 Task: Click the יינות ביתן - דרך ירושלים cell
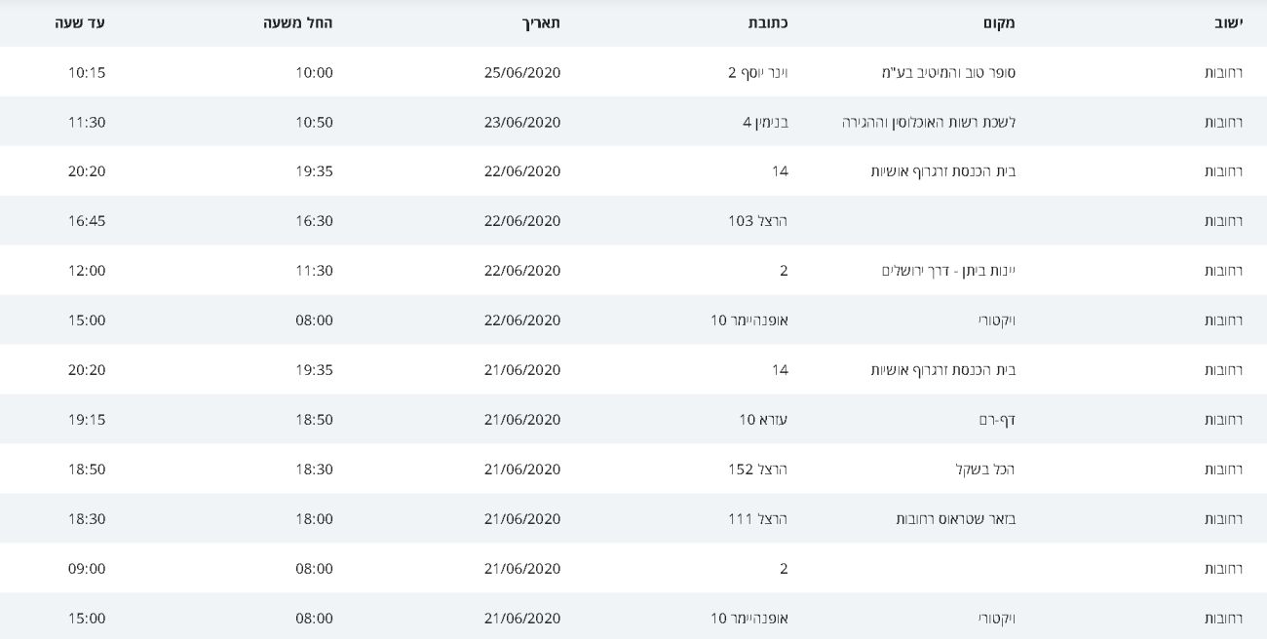coord(948,271)
